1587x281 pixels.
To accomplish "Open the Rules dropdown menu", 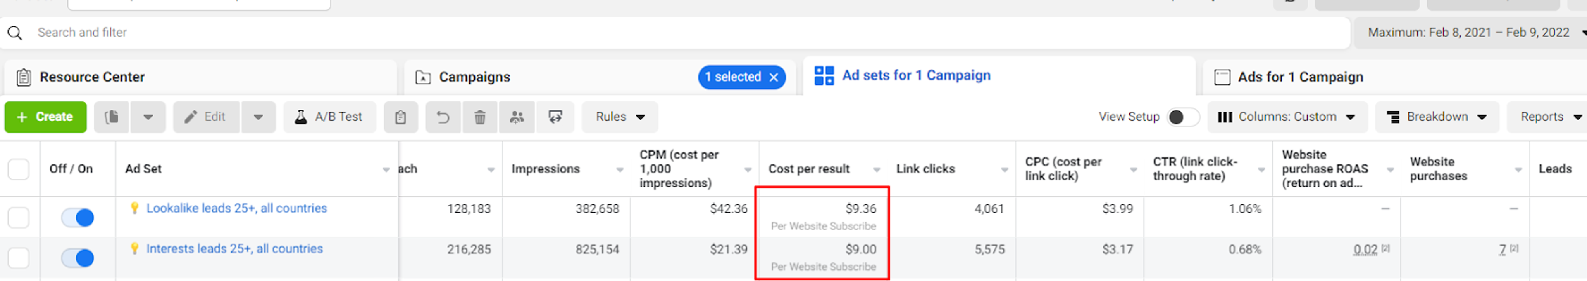I will tap(620, 117).
